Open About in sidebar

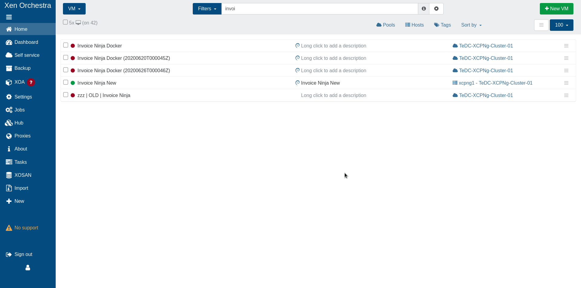coord(28,149)
